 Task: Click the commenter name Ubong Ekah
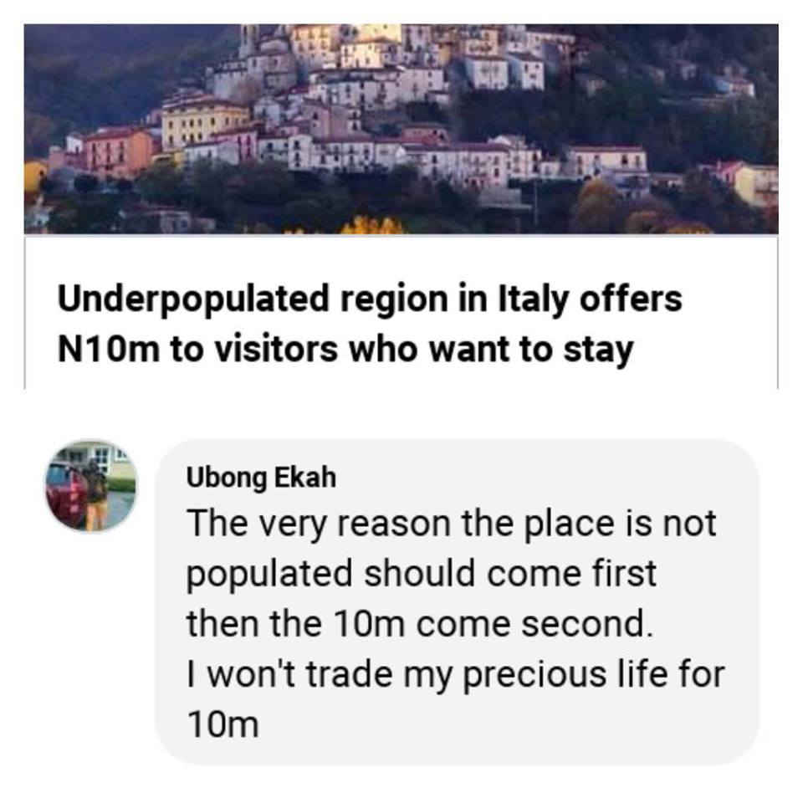tap(261, 478)
